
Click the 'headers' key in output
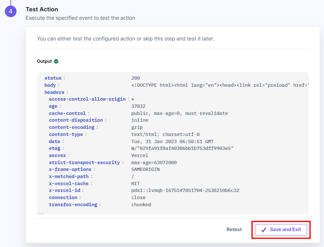click(x=54, y=92)
